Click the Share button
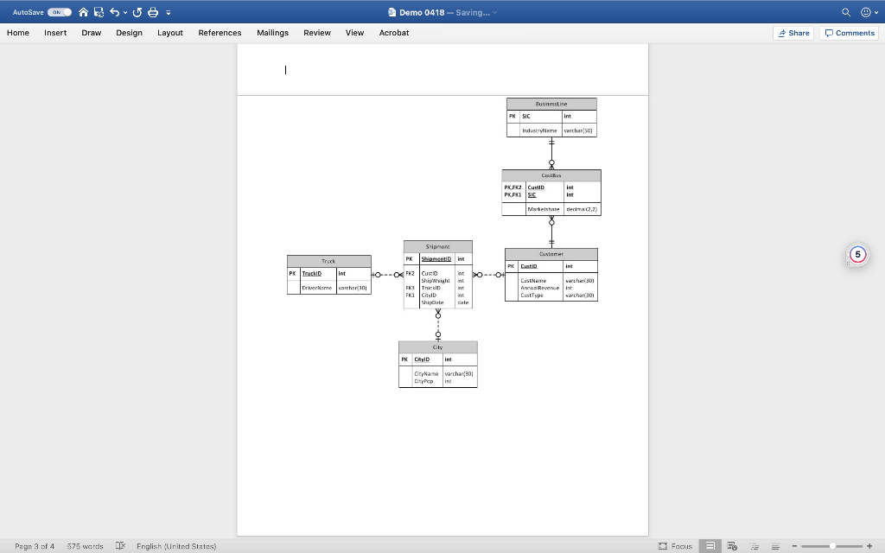The image size is (885, 553). click(x=793, y=33)
